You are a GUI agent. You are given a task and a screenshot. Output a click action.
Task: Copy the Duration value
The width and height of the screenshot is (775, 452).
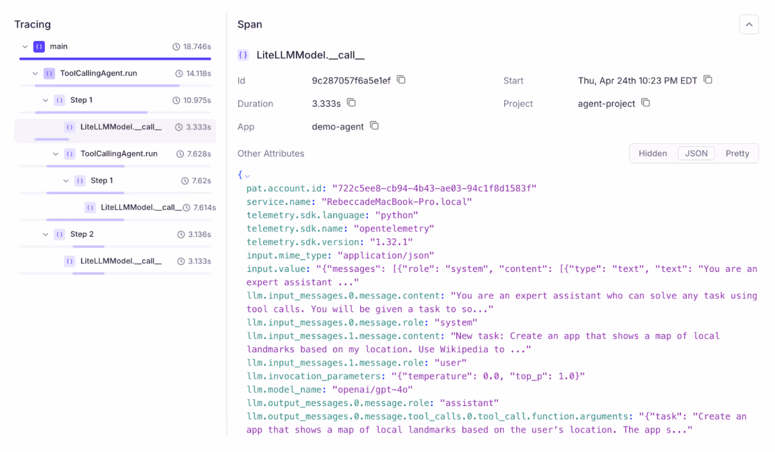pos(351,103)
